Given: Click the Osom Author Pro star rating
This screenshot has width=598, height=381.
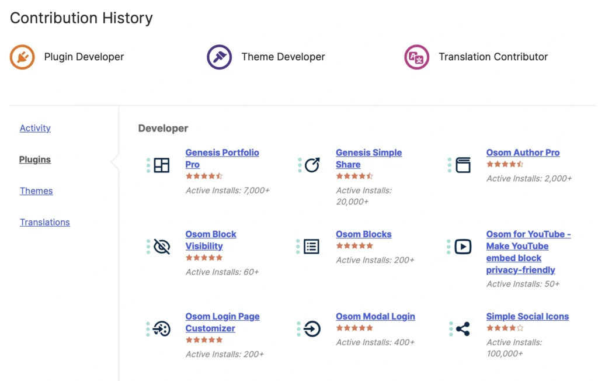Looking at the screenshot, I should point(505,164).
